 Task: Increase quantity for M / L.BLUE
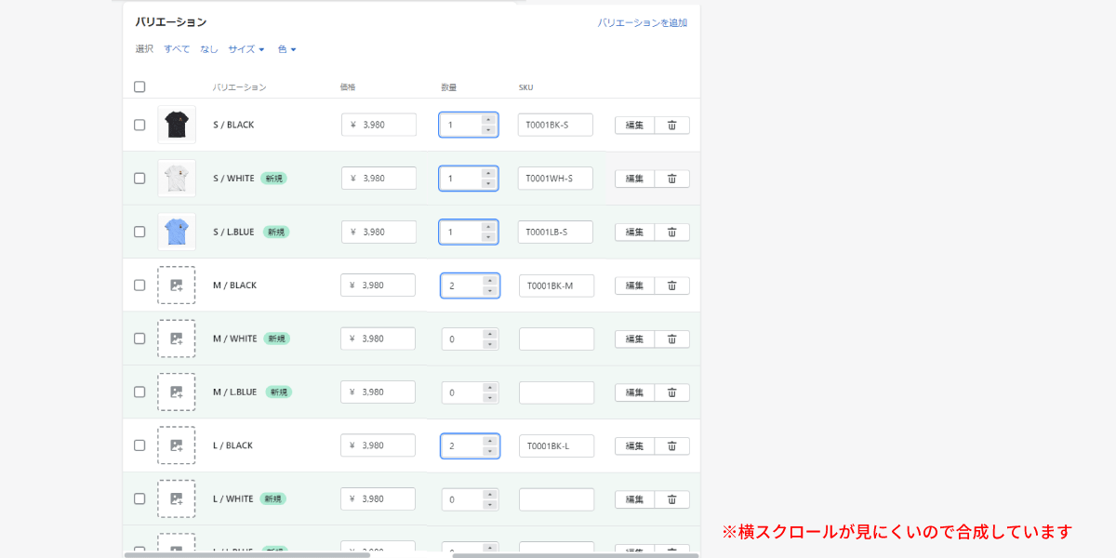pos(490,387)
